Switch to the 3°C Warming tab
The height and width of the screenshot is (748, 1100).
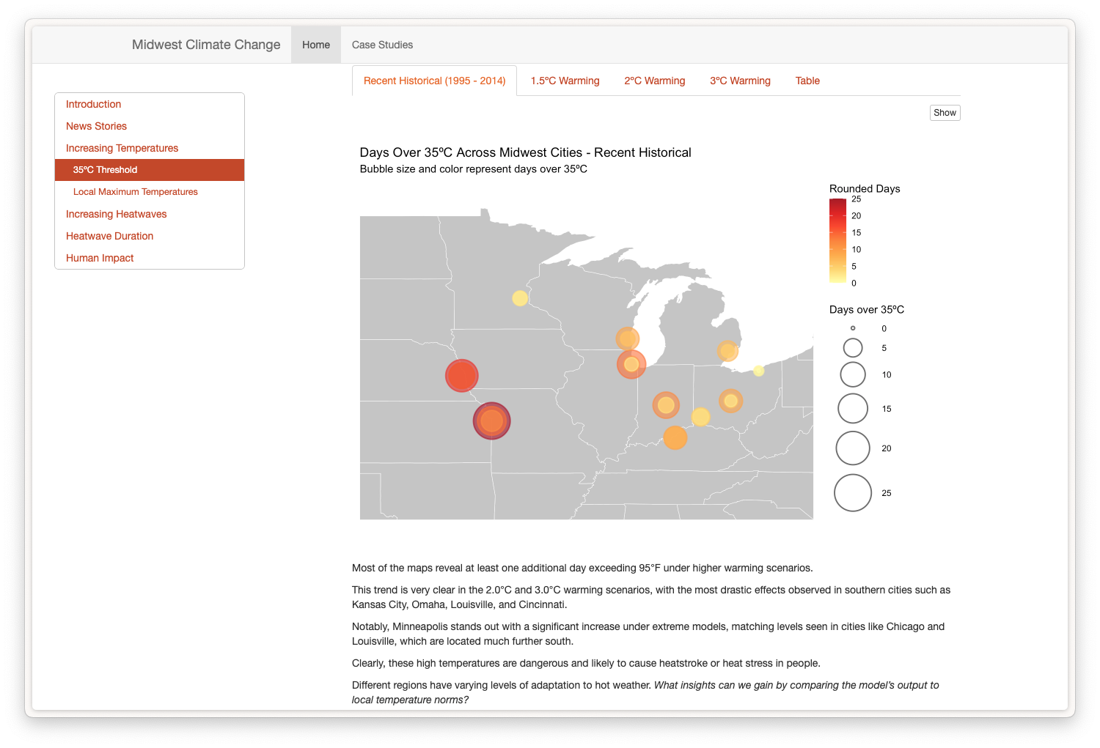740,81
